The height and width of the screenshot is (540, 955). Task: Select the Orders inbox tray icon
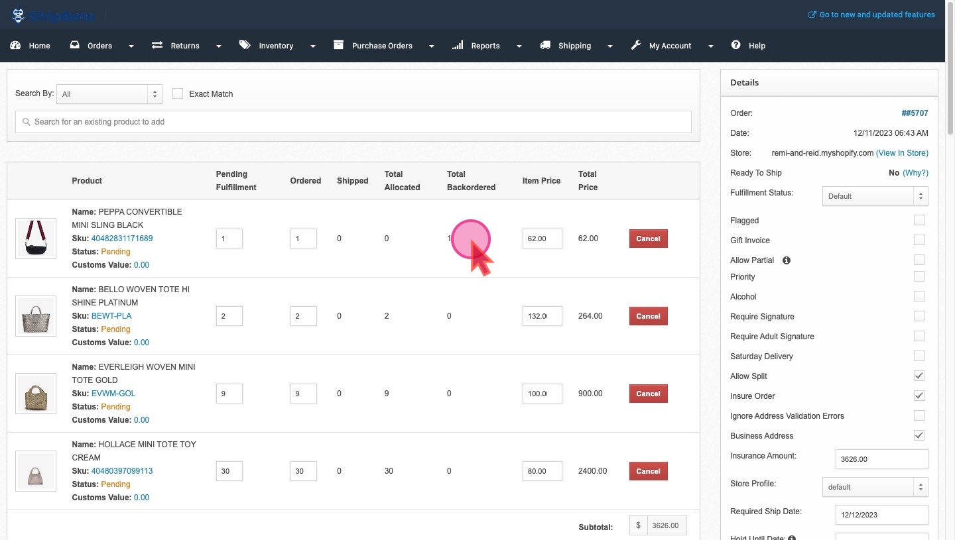tap(75, 45)
